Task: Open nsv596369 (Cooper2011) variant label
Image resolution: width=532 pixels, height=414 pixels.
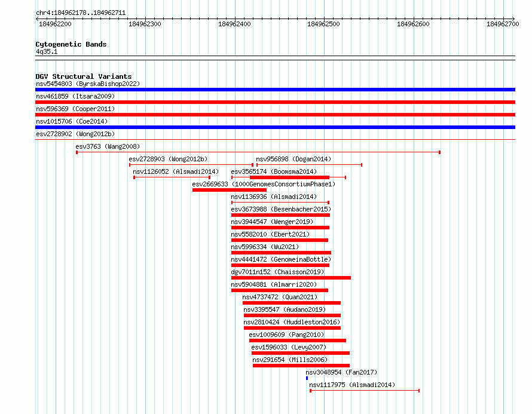Action: pyautogui.click(x=75, y=109)
